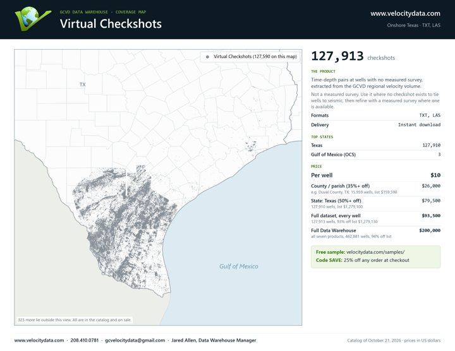
Task: Click the 'Catalog of October 21, 2026' footer note
Action: click(394, 340)
